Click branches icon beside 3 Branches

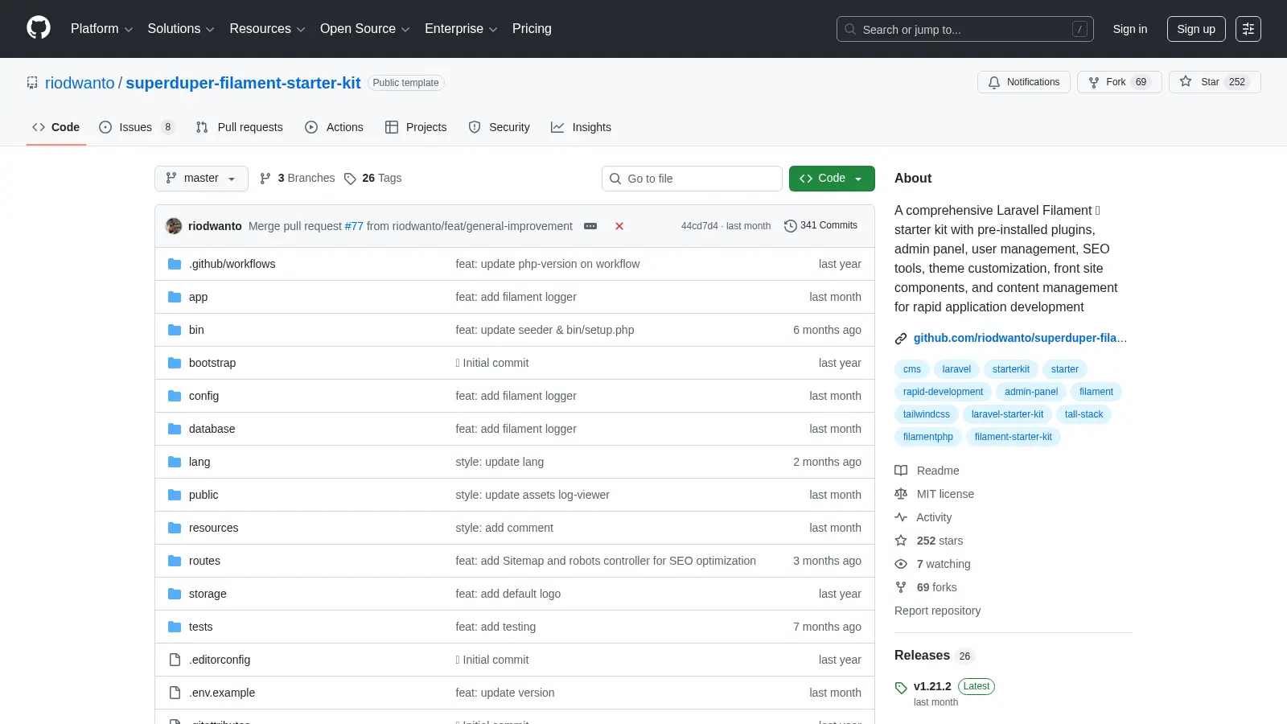click(265, 179)
